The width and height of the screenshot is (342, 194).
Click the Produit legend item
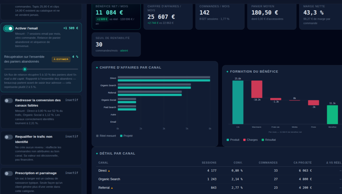point(233,140)
